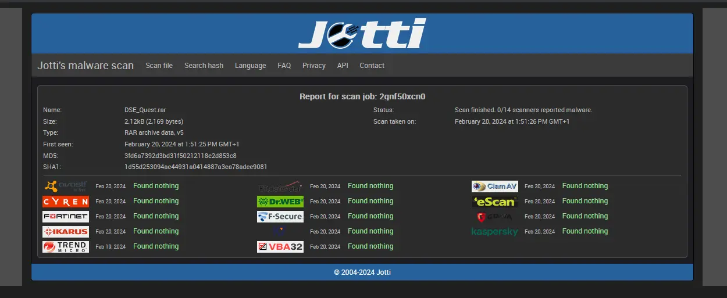Screen dimensions: 727x298
Task: Click the Ikarus scanner logo
Action: click(x=66, y=232)
